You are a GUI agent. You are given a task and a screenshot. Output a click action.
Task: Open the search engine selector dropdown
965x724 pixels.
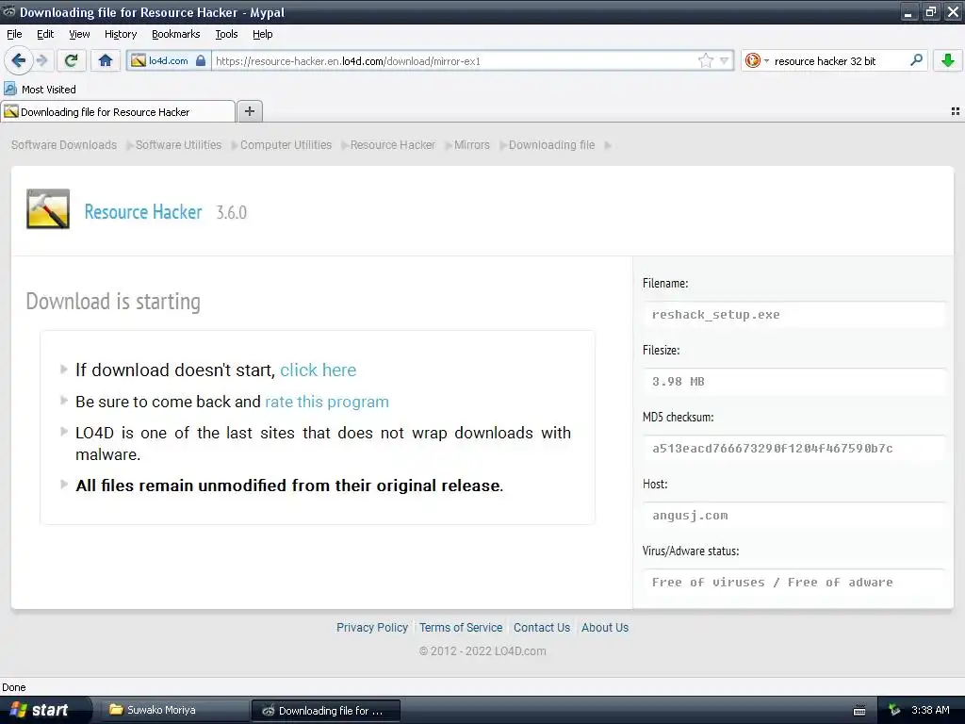point(757,60)
